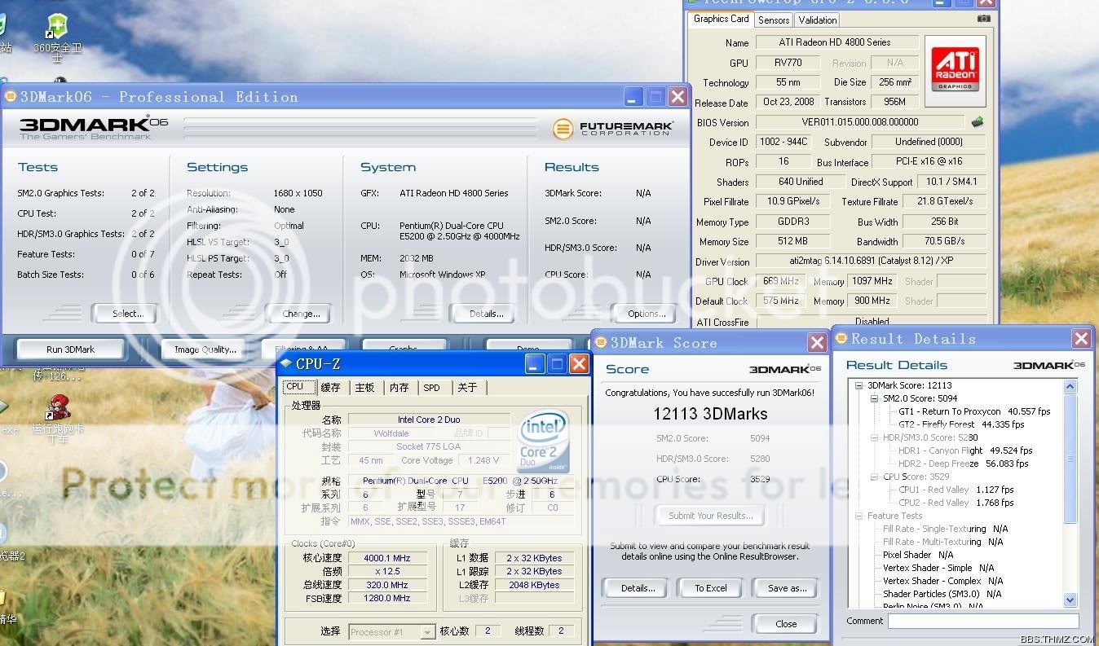Viewport: 1099px width, 646px height.
Task: Open the Processor #1 selection dropdown in CPU-Z
Action: [x=428, y=631]
